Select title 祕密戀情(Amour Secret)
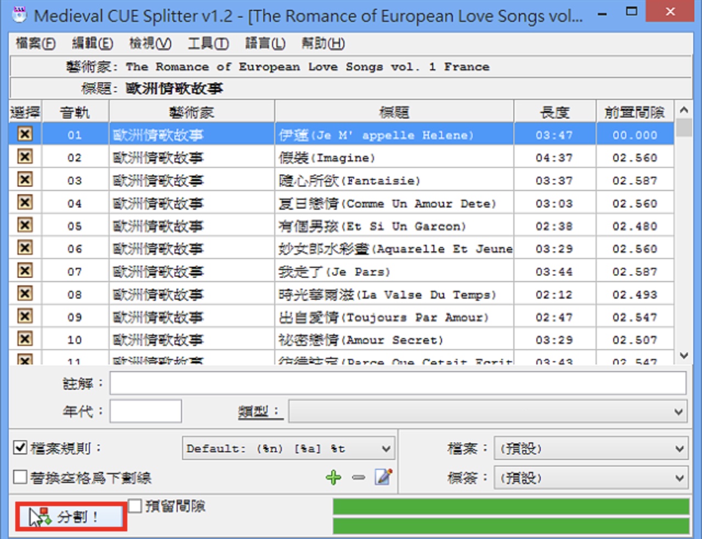 361,340
